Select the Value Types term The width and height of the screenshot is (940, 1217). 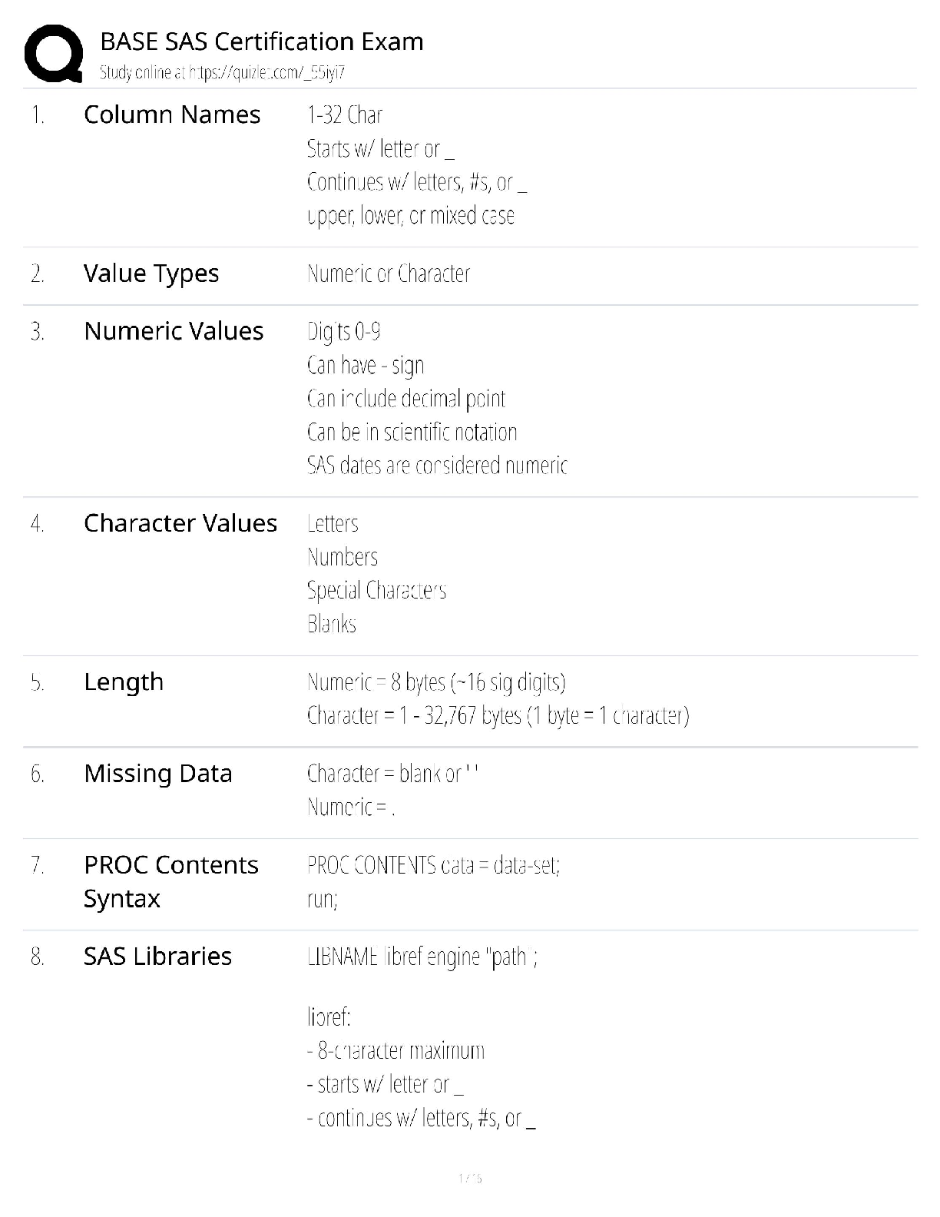coord(151,274)
